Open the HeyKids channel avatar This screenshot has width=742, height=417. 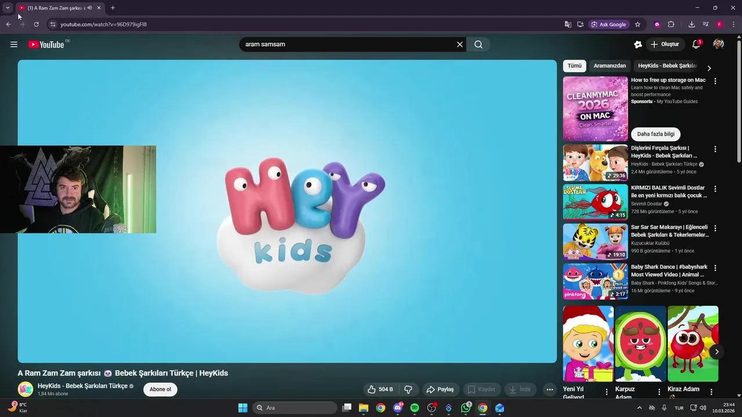pyautogui.click(x=26, y=389)
